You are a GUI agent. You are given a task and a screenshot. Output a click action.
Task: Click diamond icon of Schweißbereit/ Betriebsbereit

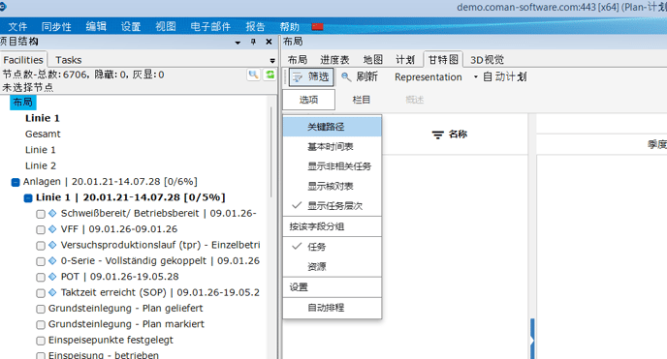pyautogui.click(x=52, y=214)
